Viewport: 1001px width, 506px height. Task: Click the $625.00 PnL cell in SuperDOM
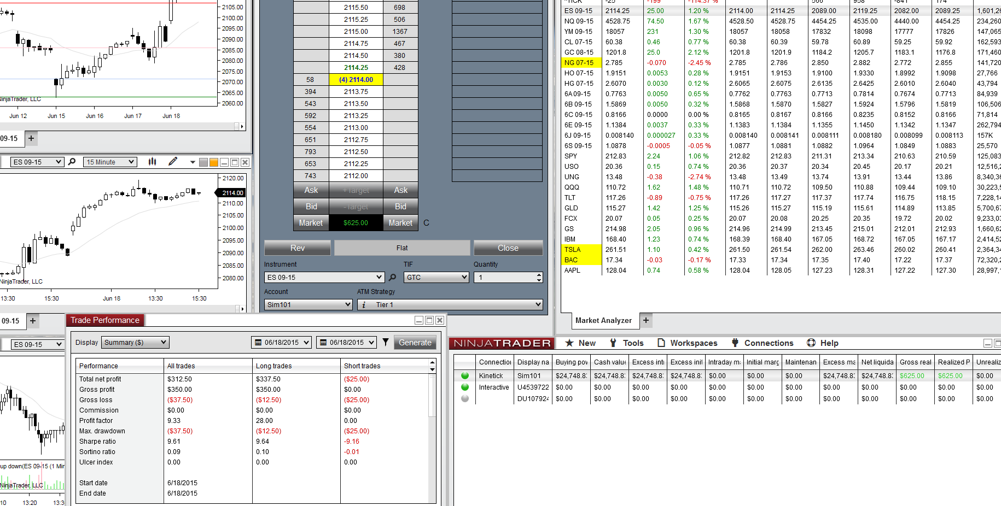point(356,223)
